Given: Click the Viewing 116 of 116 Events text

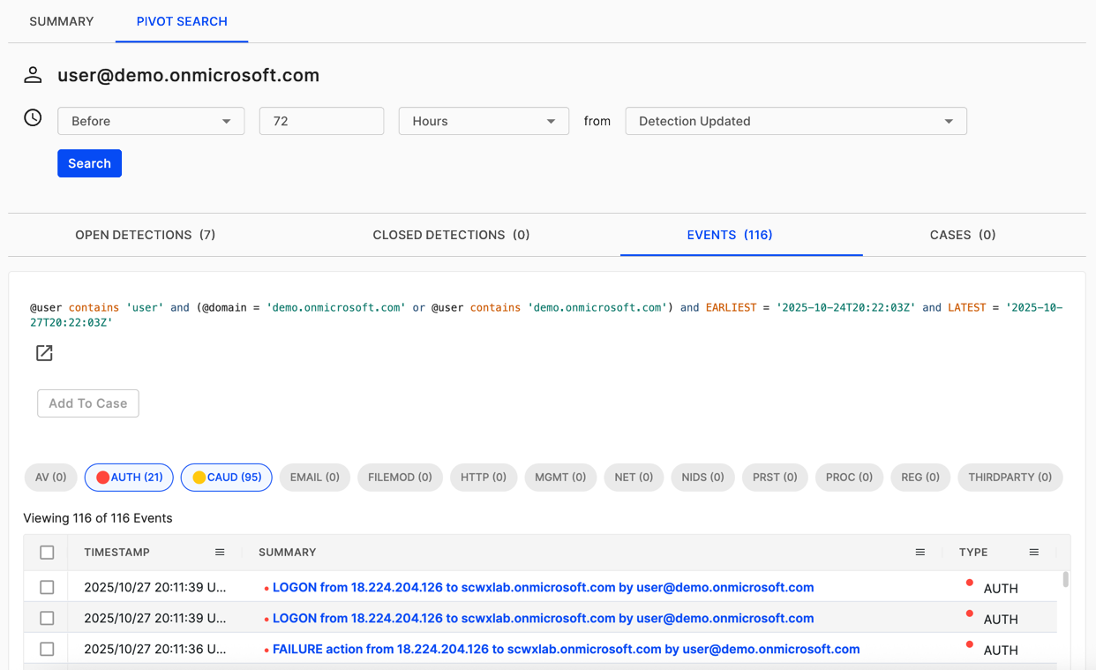Looking at the screenshot, I should [x=98, y=518].
